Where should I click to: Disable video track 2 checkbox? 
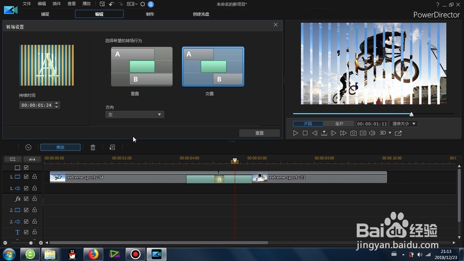click(x=26, y=210)
